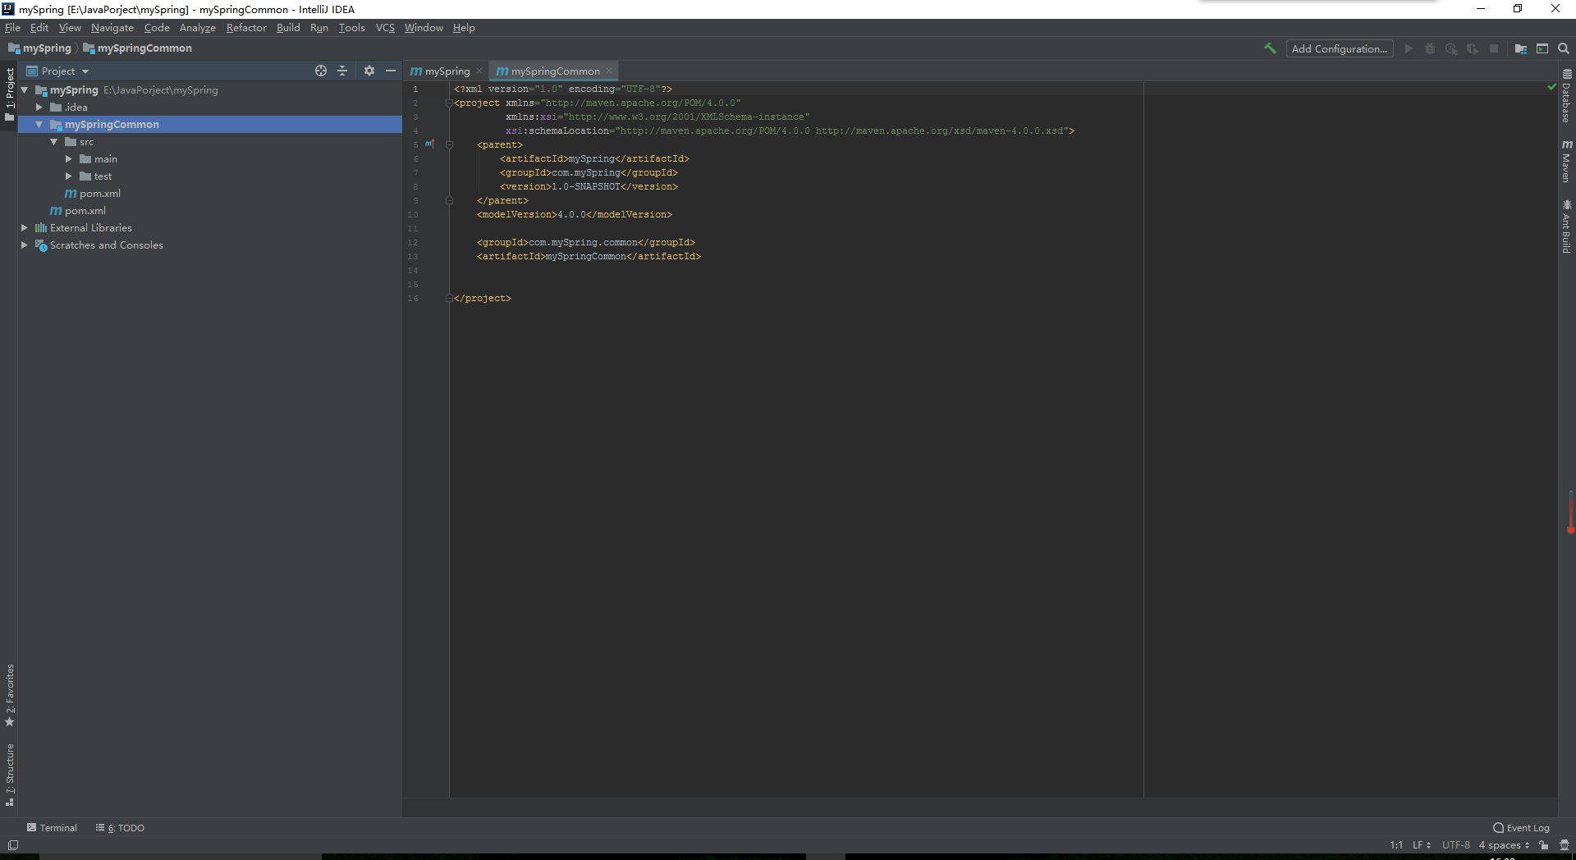Click the 1:1 caret position indicator
1576x860 pixels.
click(x=1396, y=844)
